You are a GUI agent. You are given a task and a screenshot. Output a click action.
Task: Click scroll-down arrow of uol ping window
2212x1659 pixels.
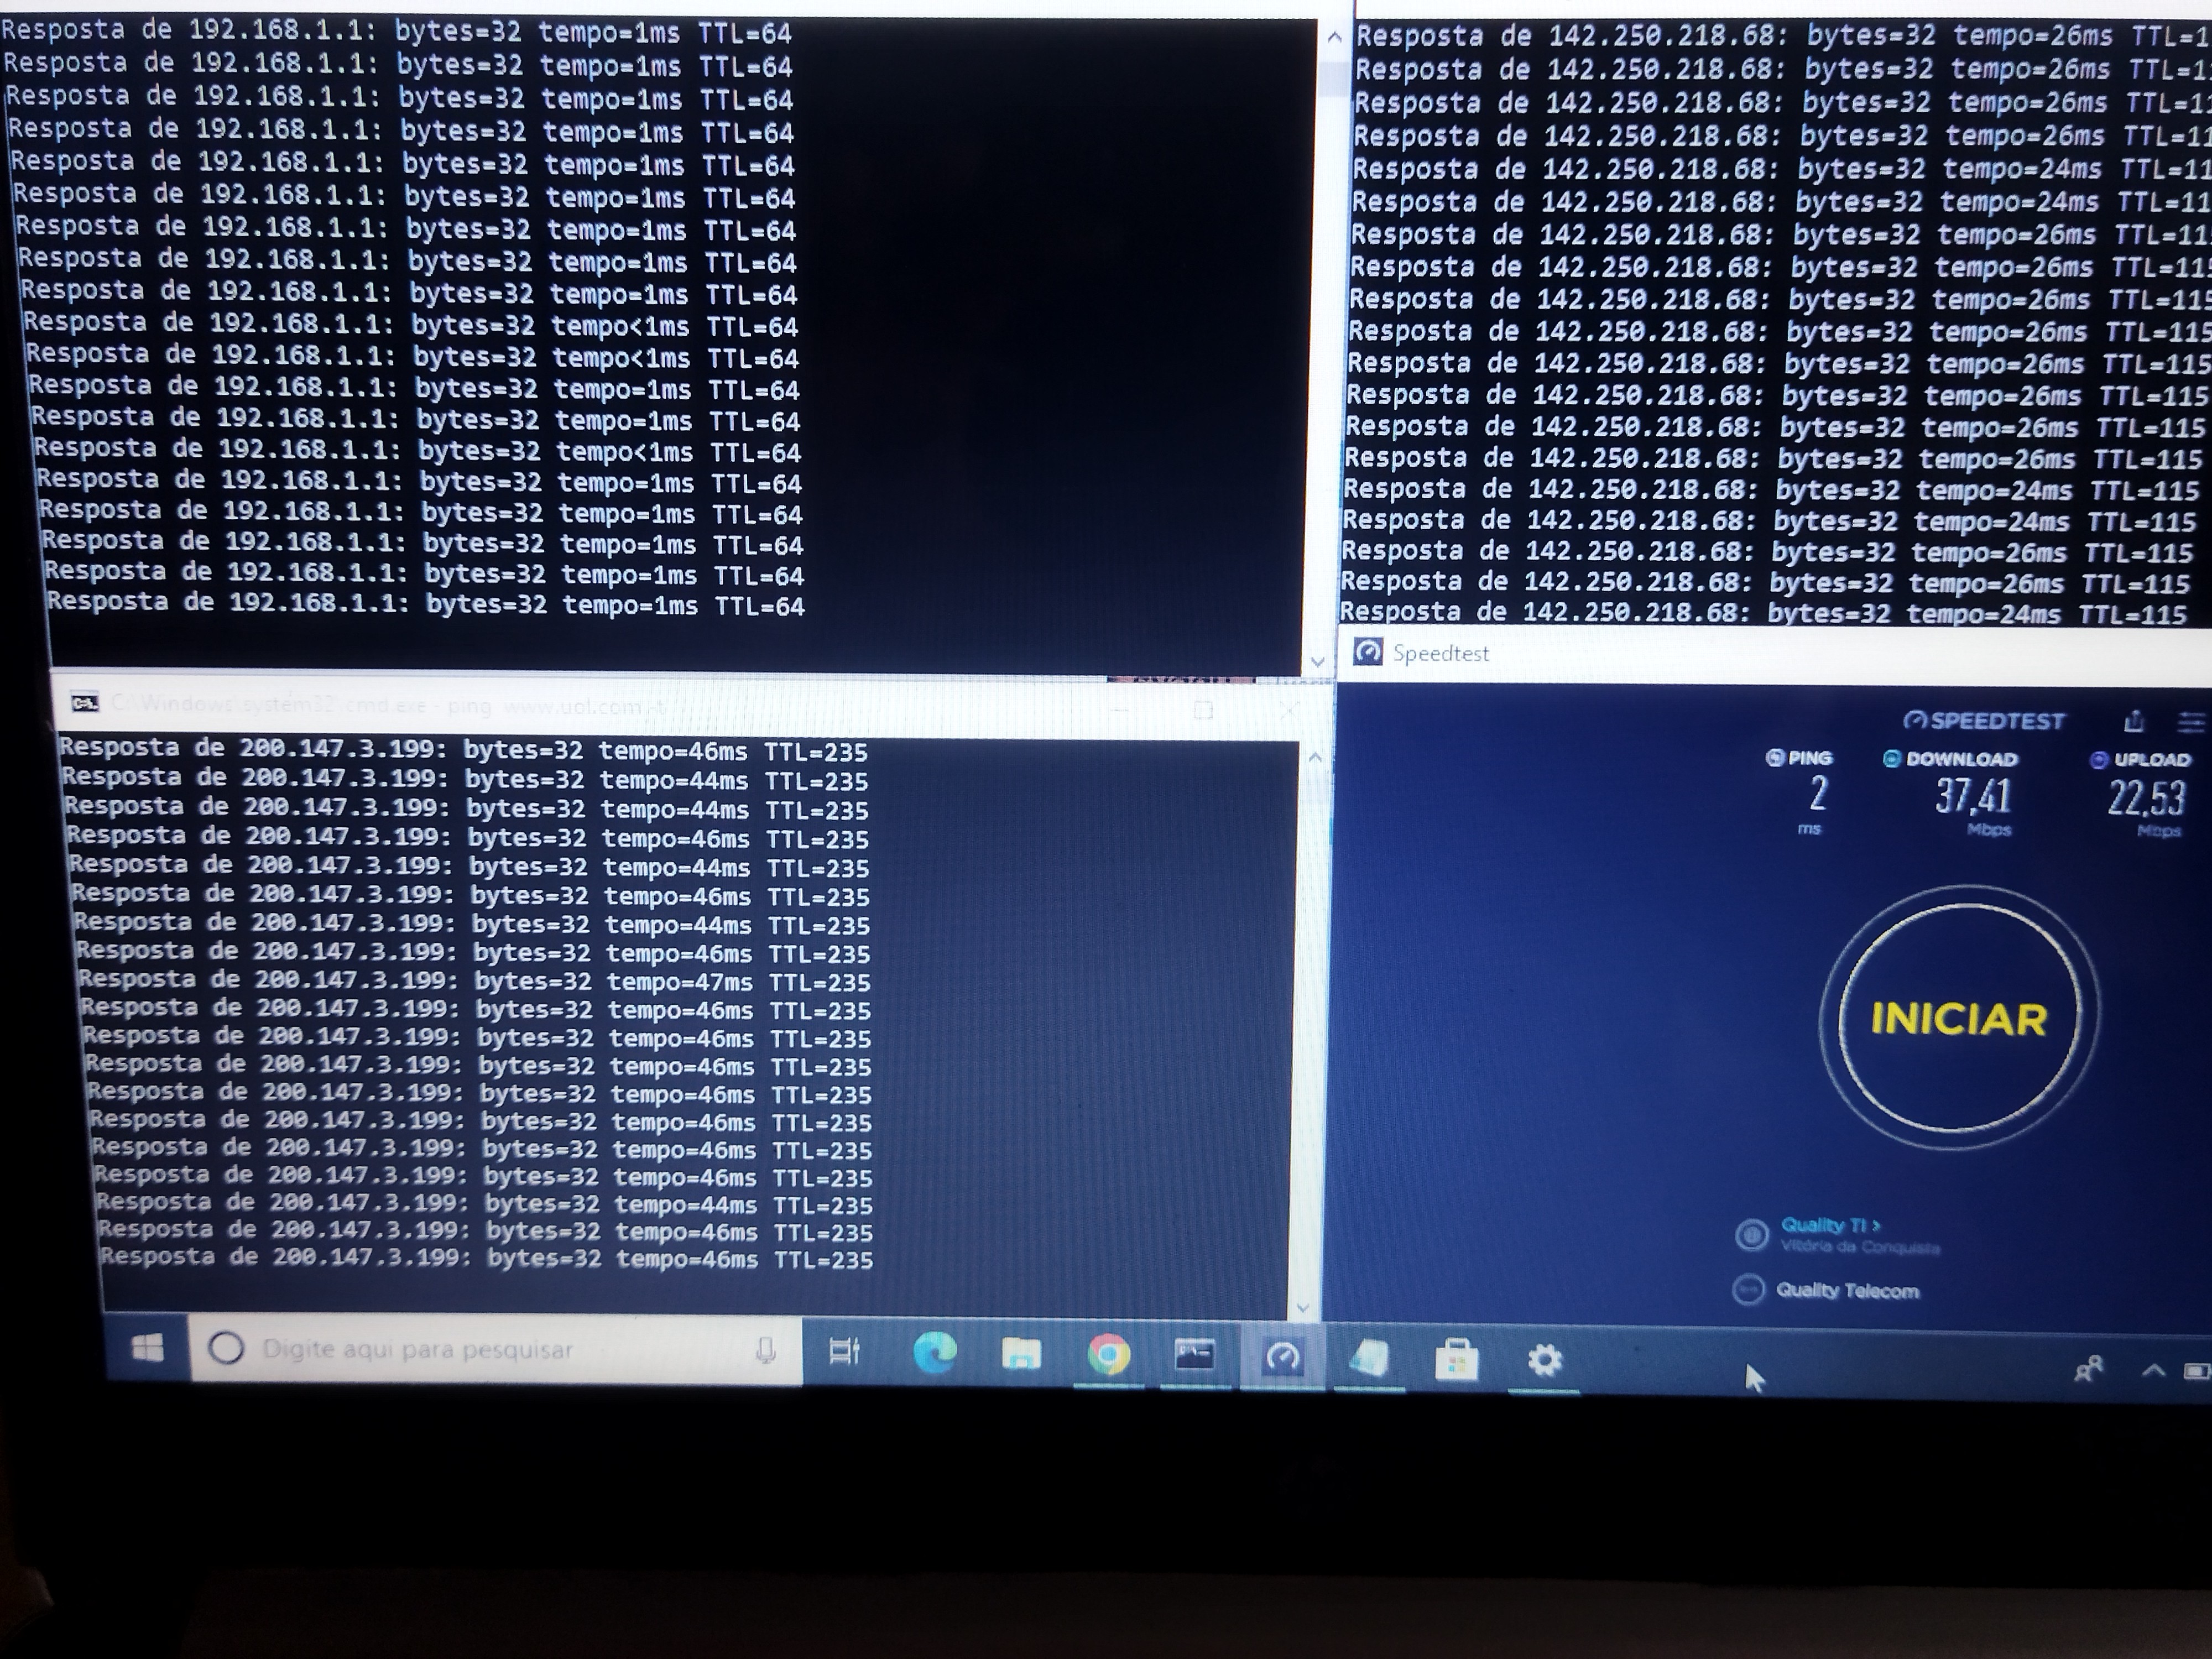[x=1302, y=1307]
